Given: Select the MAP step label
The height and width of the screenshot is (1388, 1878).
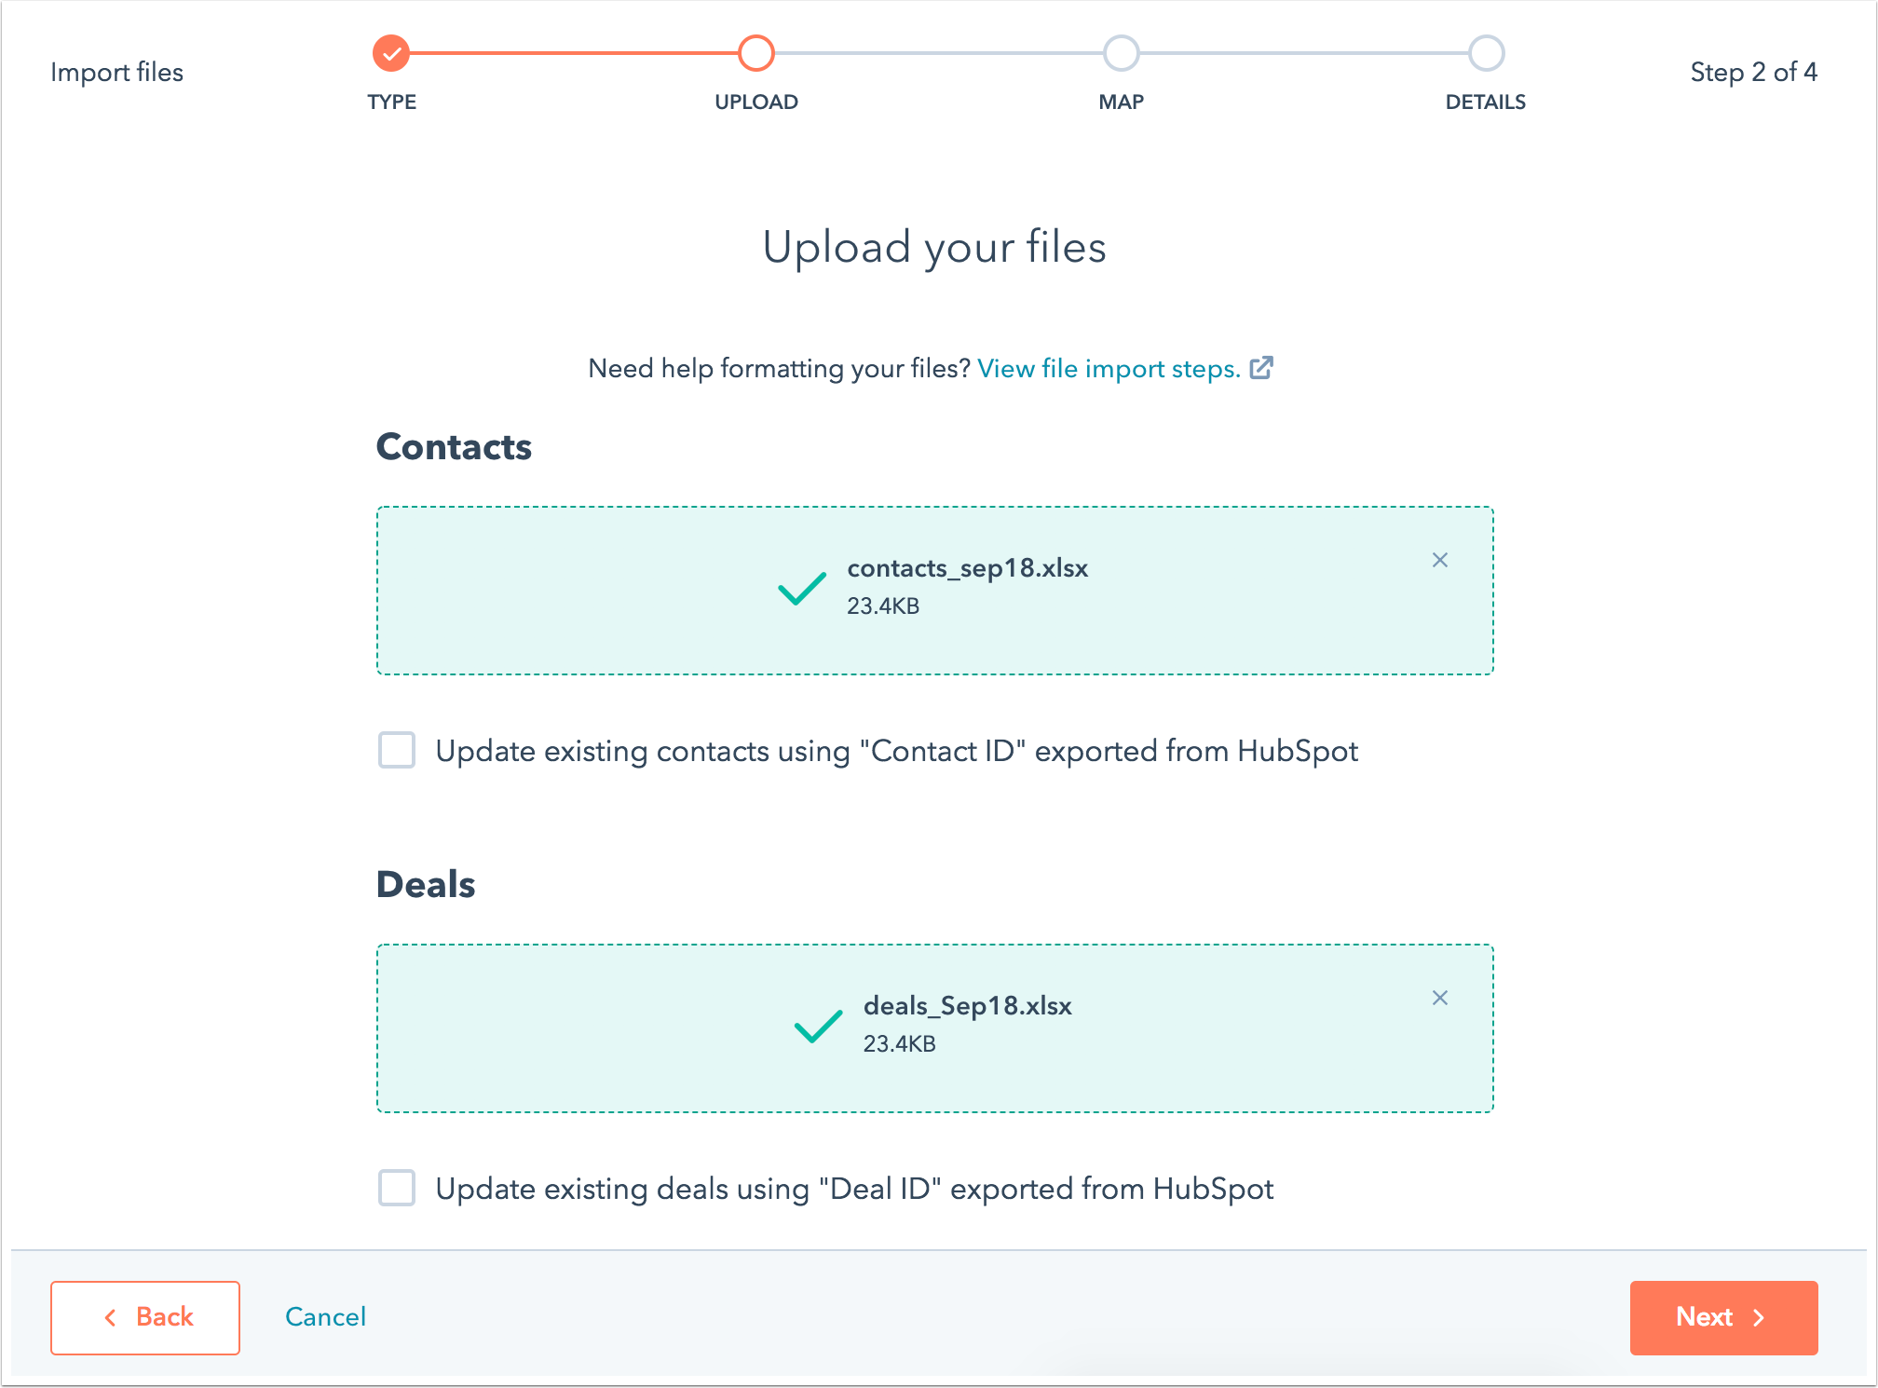Looking at the screenshot, I should pyautogui.click(x=1122, y=102).
